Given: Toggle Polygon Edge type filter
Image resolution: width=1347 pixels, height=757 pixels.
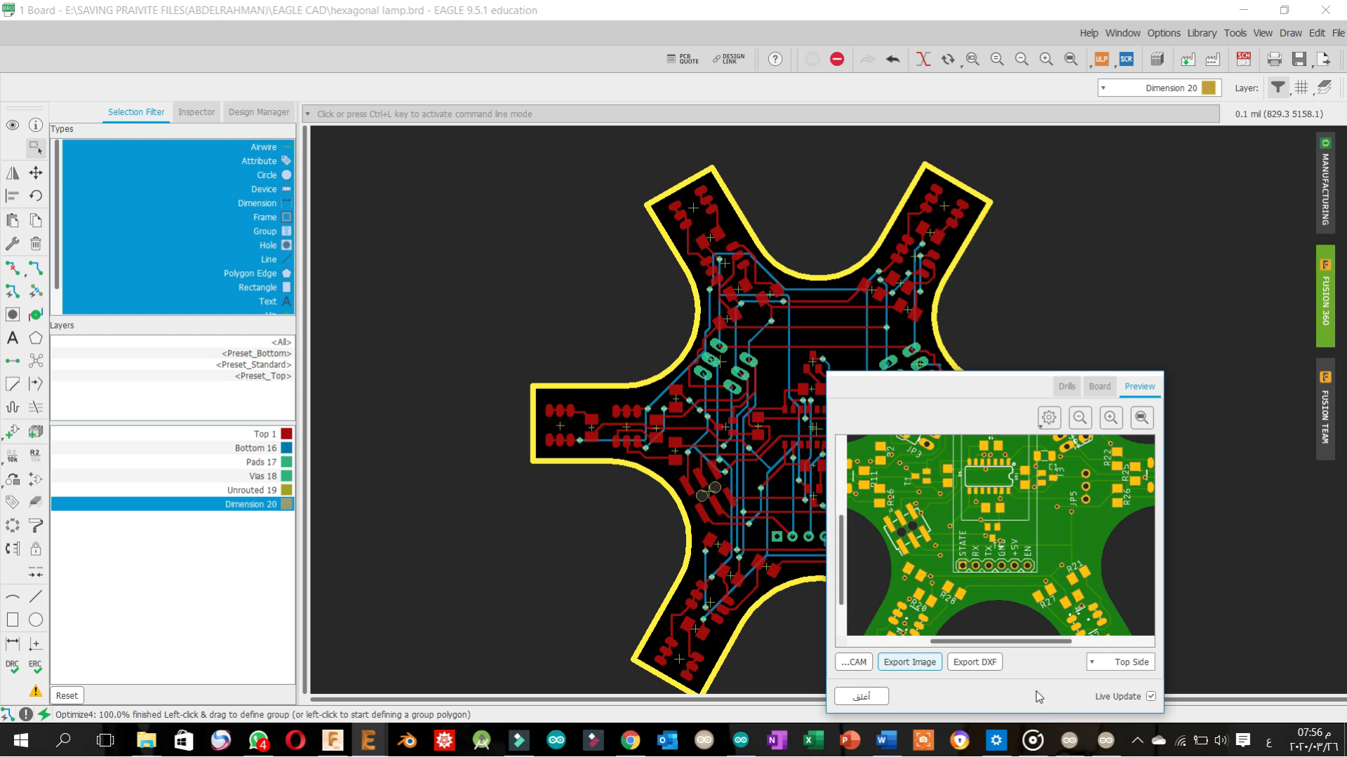Looking at the screenshot, I should pos(177,273).
